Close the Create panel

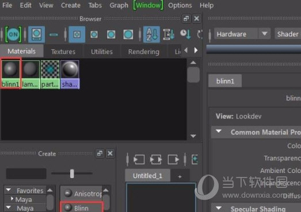pos(110,153)
